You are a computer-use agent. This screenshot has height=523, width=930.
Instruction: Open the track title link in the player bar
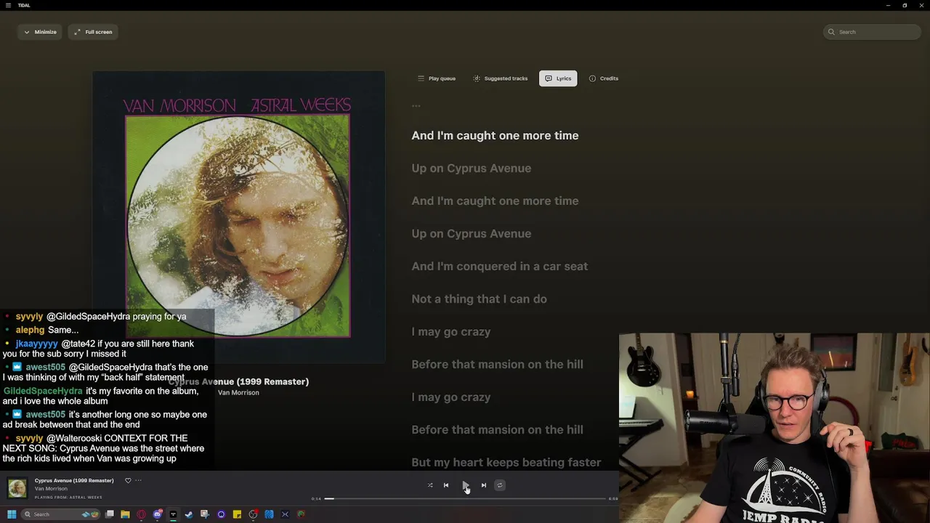[x=74, y=480]
